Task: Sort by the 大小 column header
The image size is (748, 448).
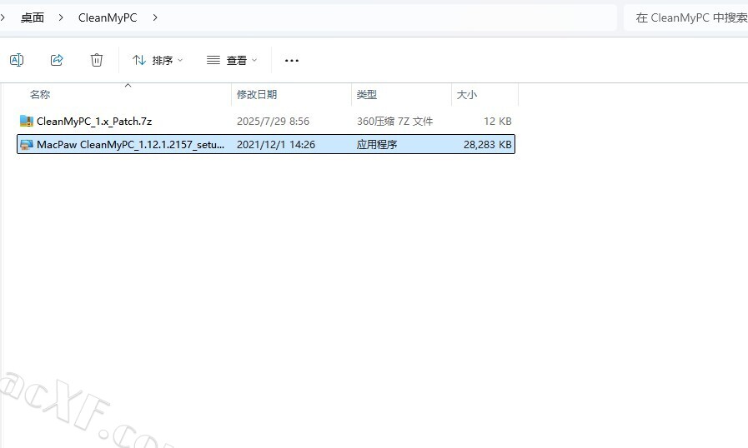Action: (x=466, y=94)
